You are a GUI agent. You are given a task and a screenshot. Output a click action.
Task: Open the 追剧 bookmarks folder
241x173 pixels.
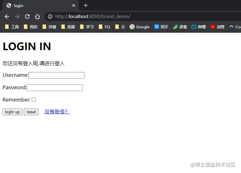pos(68,27)
